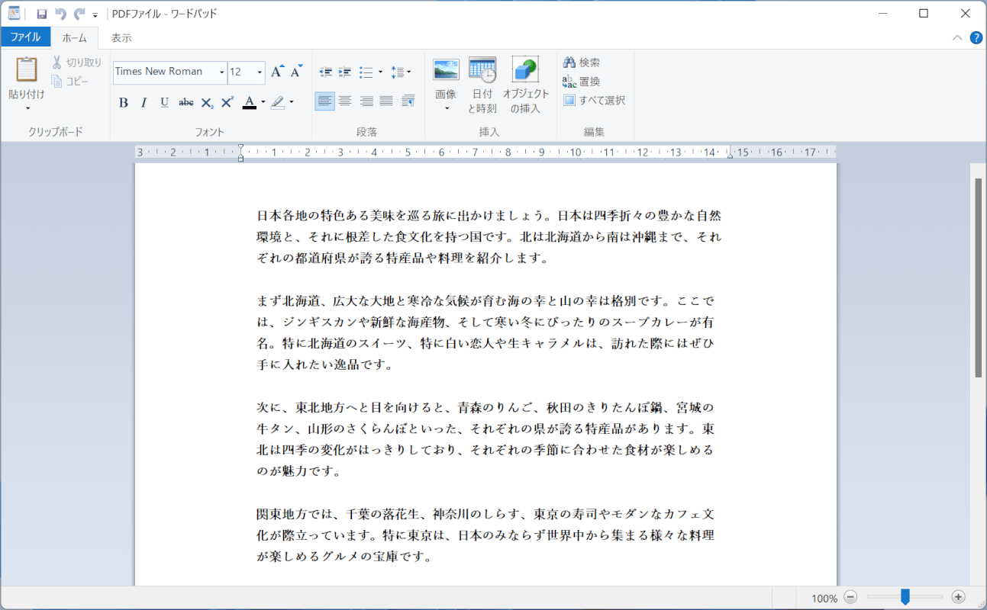Expand the 画像 dropdown arrow
The height and width of the screenshot is (610, 987).
tap(447, 108)
